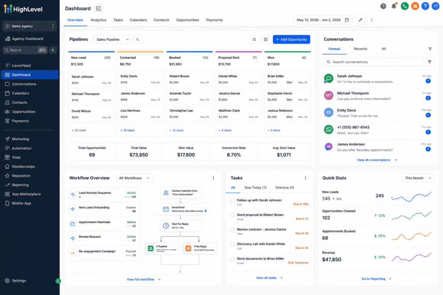
Task: Click Go to Reporting link
Action: pos(376,279)
